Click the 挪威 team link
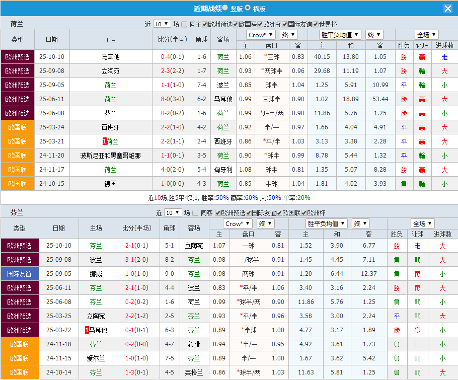Image resolution: width=458 pixels, height=380 pixels. click(x=96, y=274)
